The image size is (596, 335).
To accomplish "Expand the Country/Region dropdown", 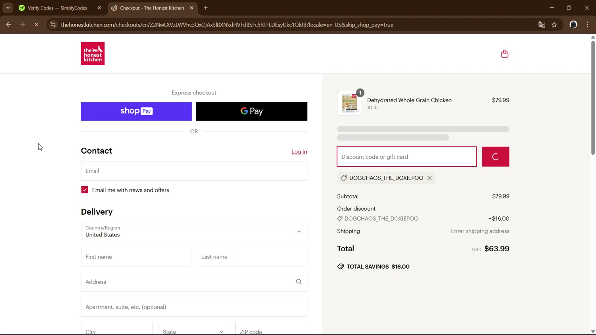I will click(x=194, y=231).
